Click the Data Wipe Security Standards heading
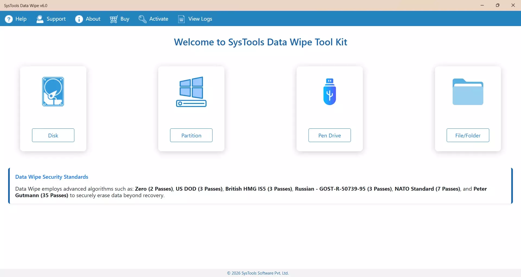Viewport: 521px width, 277px height. (x=52, y=177)
